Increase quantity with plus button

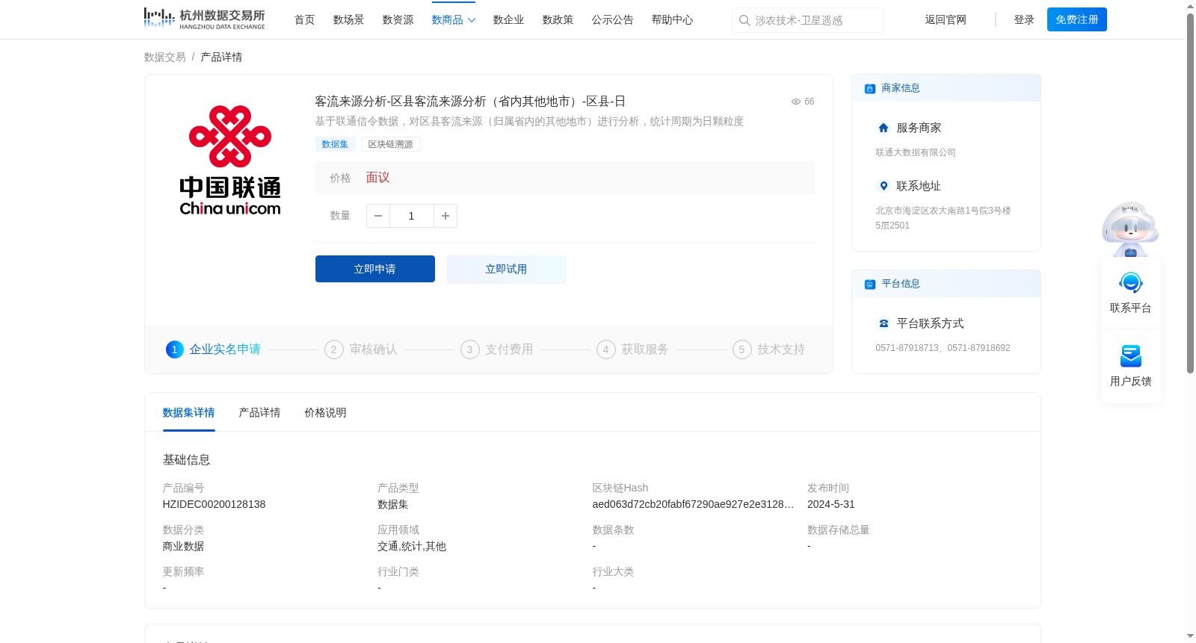[x=446, y=216]
